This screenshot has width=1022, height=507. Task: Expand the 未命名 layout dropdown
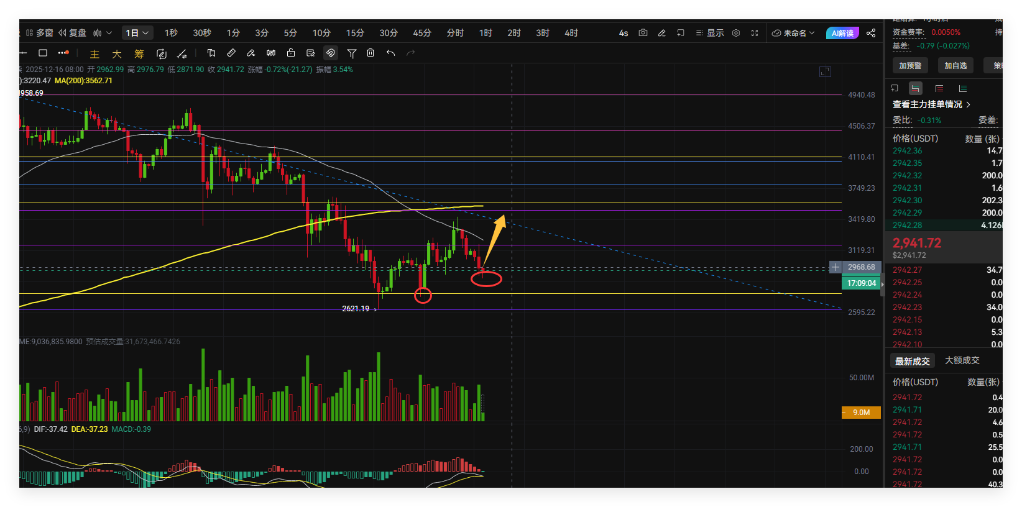(793, 33)
